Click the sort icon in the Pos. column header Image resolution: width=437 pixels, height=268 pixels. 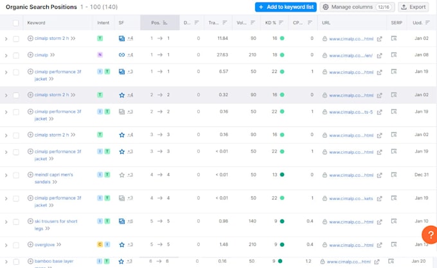tap(165, 22)
